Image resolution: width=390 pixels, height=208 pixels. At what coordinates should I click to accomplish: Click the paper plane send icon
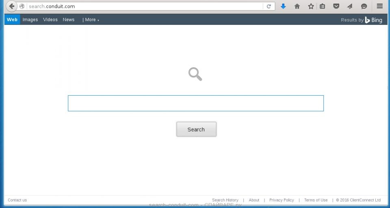pyautogui.click(x=349, y=6)
